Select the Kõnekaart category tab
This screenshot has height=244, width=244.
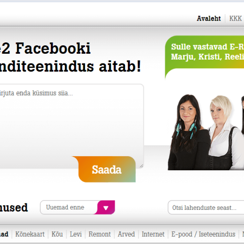tap(30, 234)
